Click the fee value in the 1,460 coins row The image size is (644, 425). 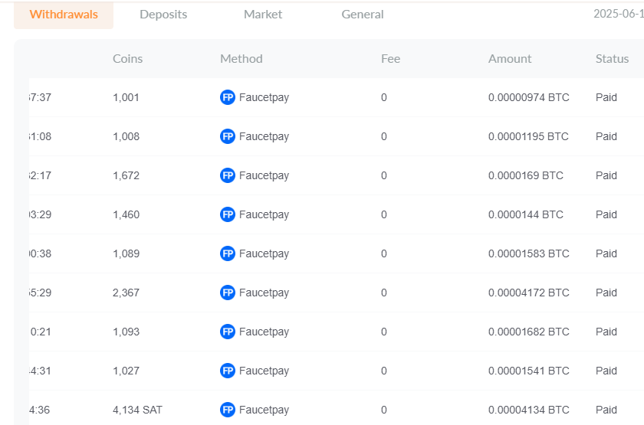point(384,214)
